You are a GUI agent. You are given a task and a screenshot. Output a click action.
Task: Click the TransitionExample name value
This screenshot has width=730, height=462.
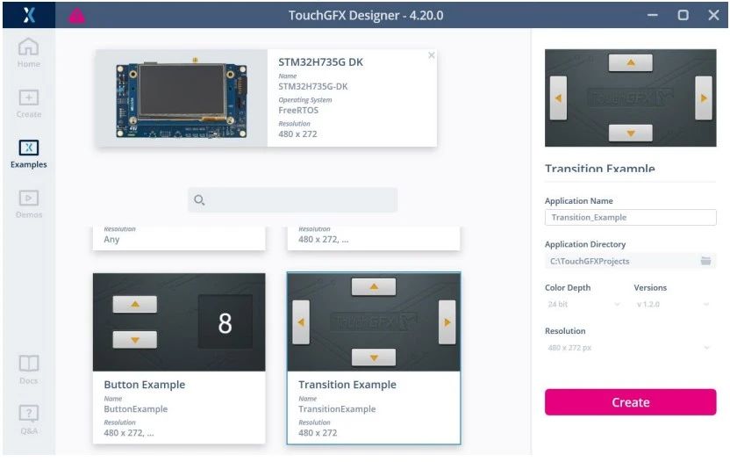coord(337,408)
